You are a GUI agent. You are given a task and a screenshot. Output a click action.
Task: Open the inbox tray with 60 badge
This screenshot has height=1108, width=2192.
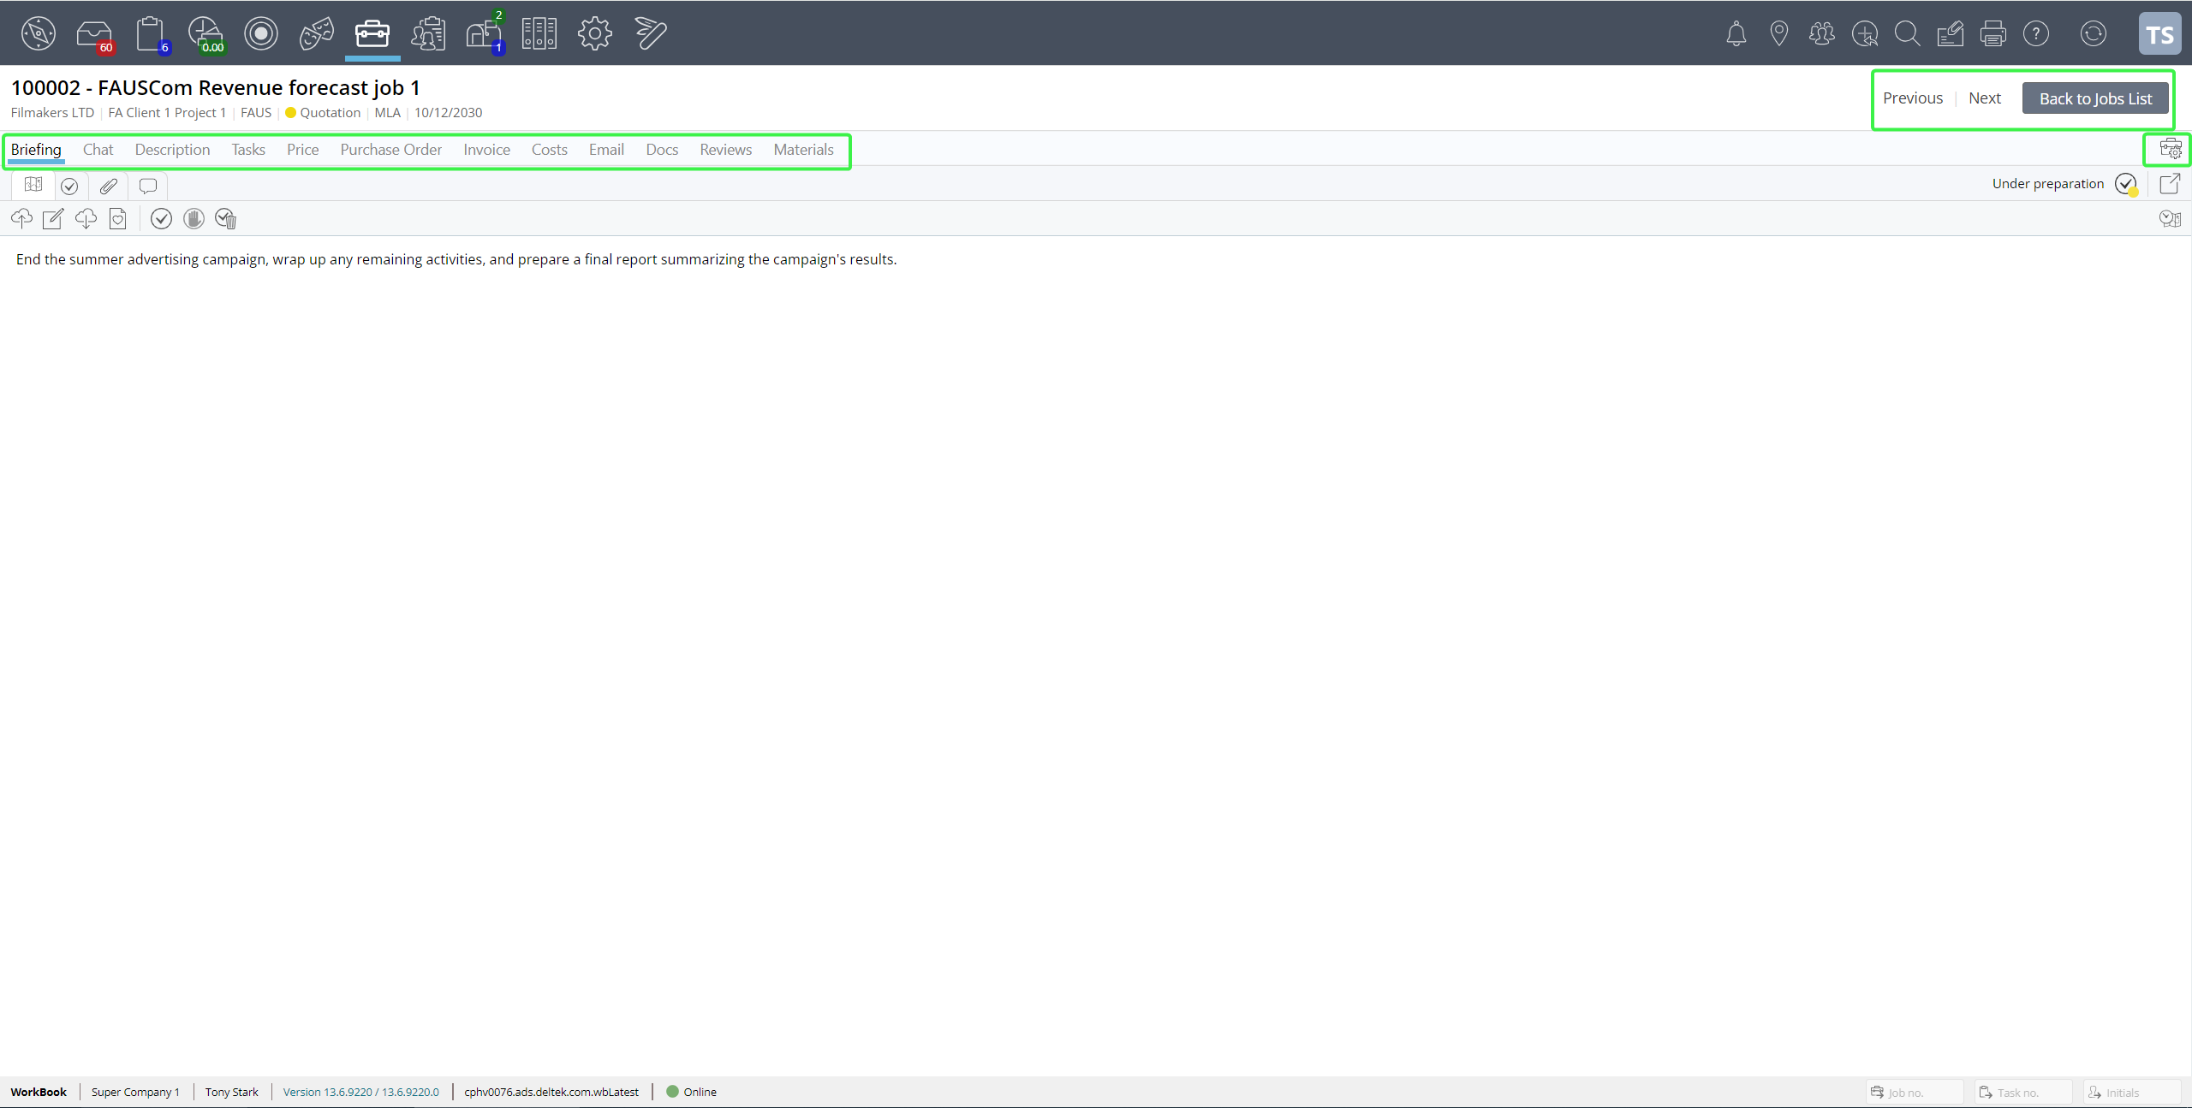click(94, 34)
